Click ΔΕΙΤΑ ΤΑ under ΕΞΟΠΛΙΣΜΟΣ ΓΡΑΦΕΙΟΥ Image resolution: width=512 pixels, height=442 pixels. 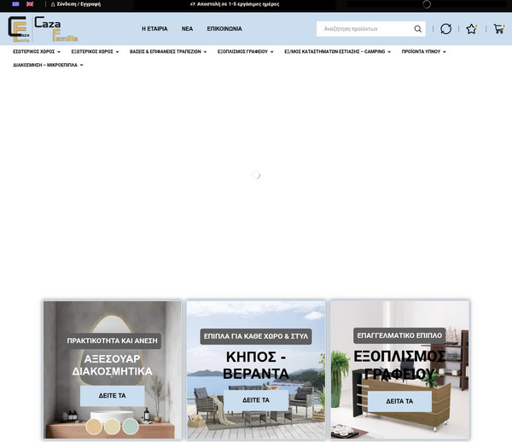pos(399,401)
